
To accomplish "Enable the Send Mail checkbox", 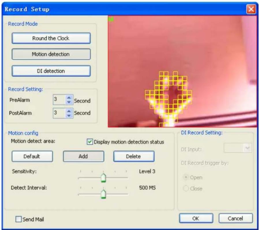I will pos(18,219).
